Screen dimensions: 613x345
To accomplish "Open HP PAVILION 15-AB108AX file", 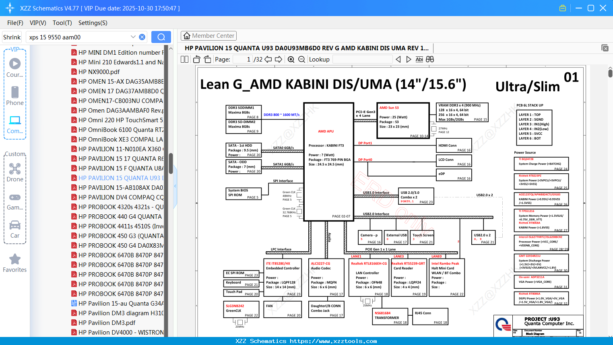I will click(118, 188).
